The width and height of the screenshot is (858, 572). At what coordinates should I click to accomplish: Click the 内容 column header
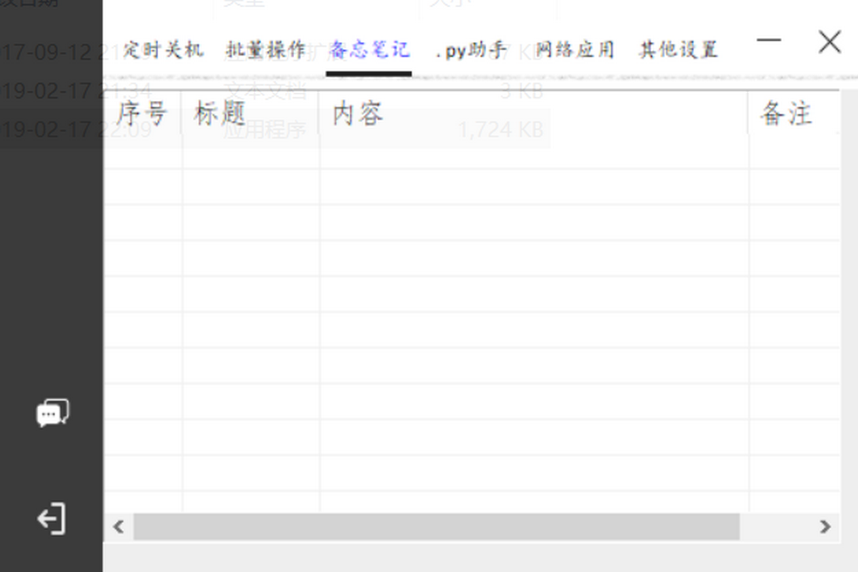click(x=357, y=114)
